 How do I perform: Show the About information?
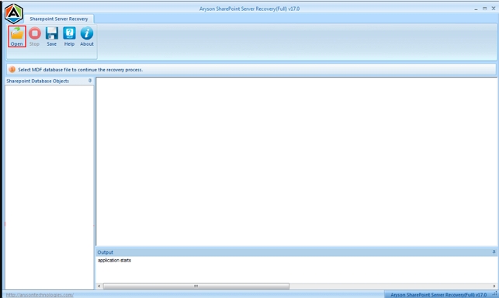point(87,36)
